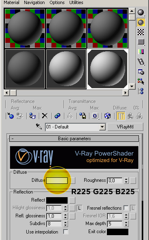Click the Subdivs value field
This screenshot has height=240, width=149.
click(54, 224)
